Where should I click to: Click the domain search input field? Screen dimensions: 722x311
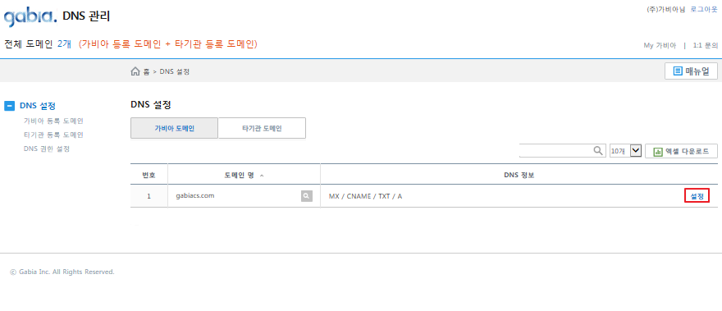[x=555, y=151]
